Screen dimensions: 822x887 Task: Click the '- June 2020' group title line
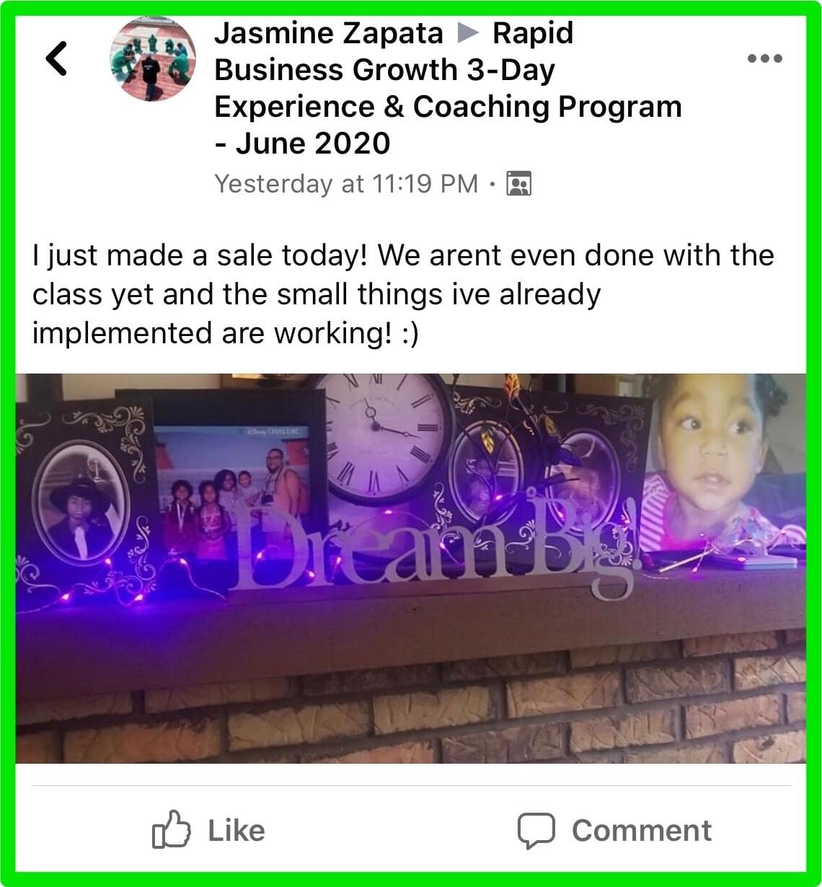(x=302, y=143)
